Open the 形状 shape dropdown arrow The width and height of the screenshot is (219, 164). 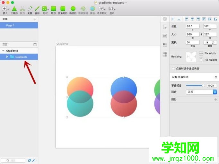pos(48,10)
